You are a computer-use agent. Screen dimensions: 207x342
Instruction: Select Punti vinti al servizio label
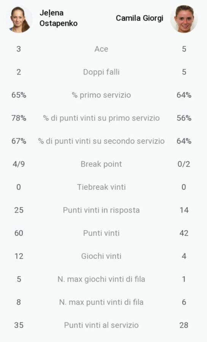click(x=101, y=325)
